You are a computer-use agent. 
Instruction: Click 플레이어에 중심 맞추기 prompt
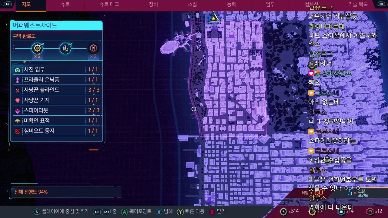[x=65, y=212]
